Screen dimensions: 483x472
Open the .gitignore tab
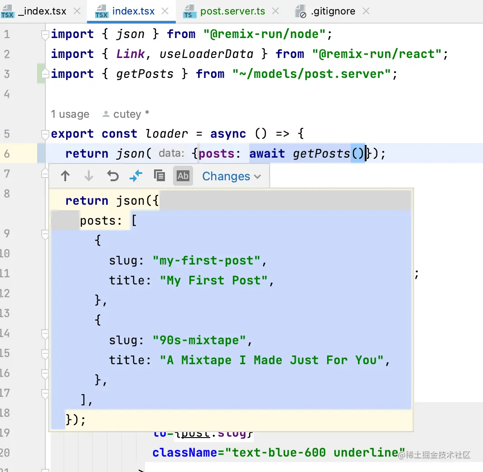tap(333, 11)
